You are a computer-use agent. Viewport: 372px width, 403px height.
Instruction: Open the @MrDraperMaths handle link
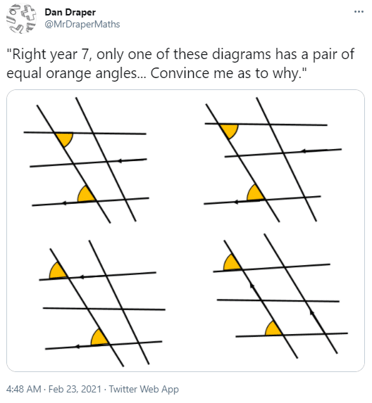(82, 25)
